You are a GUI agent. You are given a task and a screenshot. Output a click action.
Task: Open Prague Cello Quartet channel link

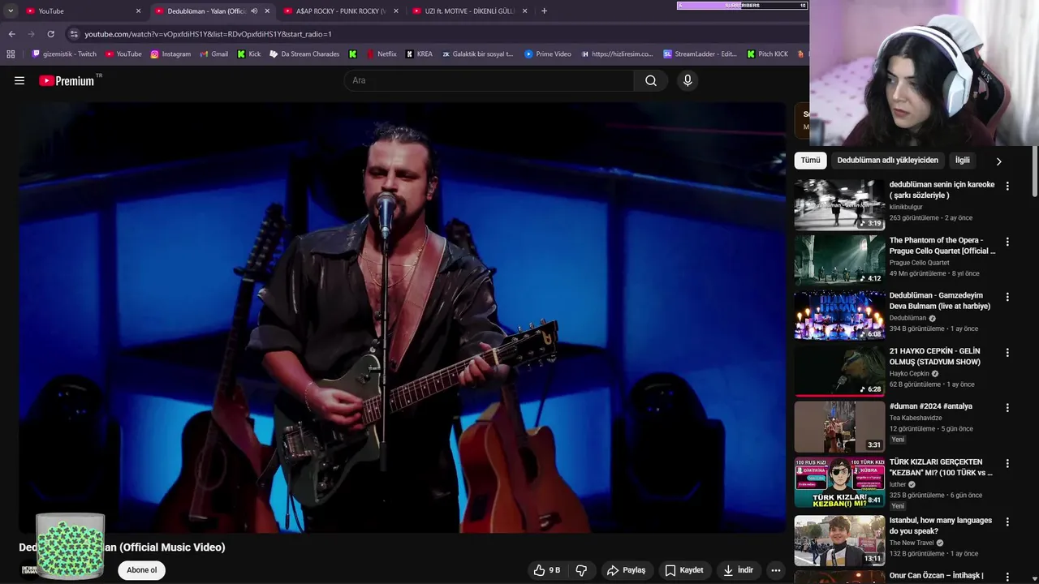pos(919,263)
